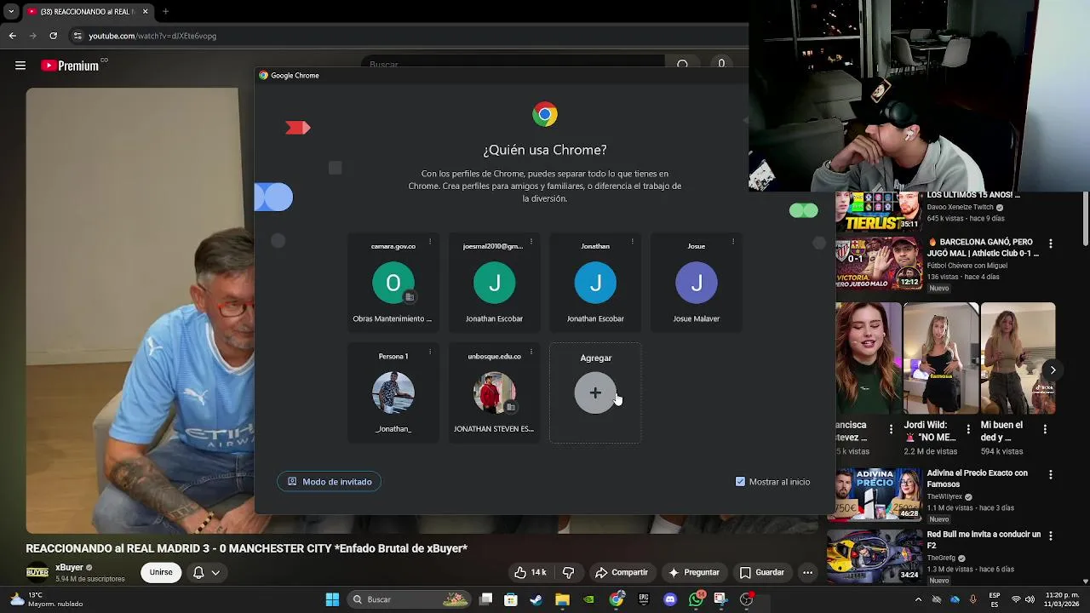Click the Compartir button
This screenshot has width=1090, height=613.
click(622, 572)
